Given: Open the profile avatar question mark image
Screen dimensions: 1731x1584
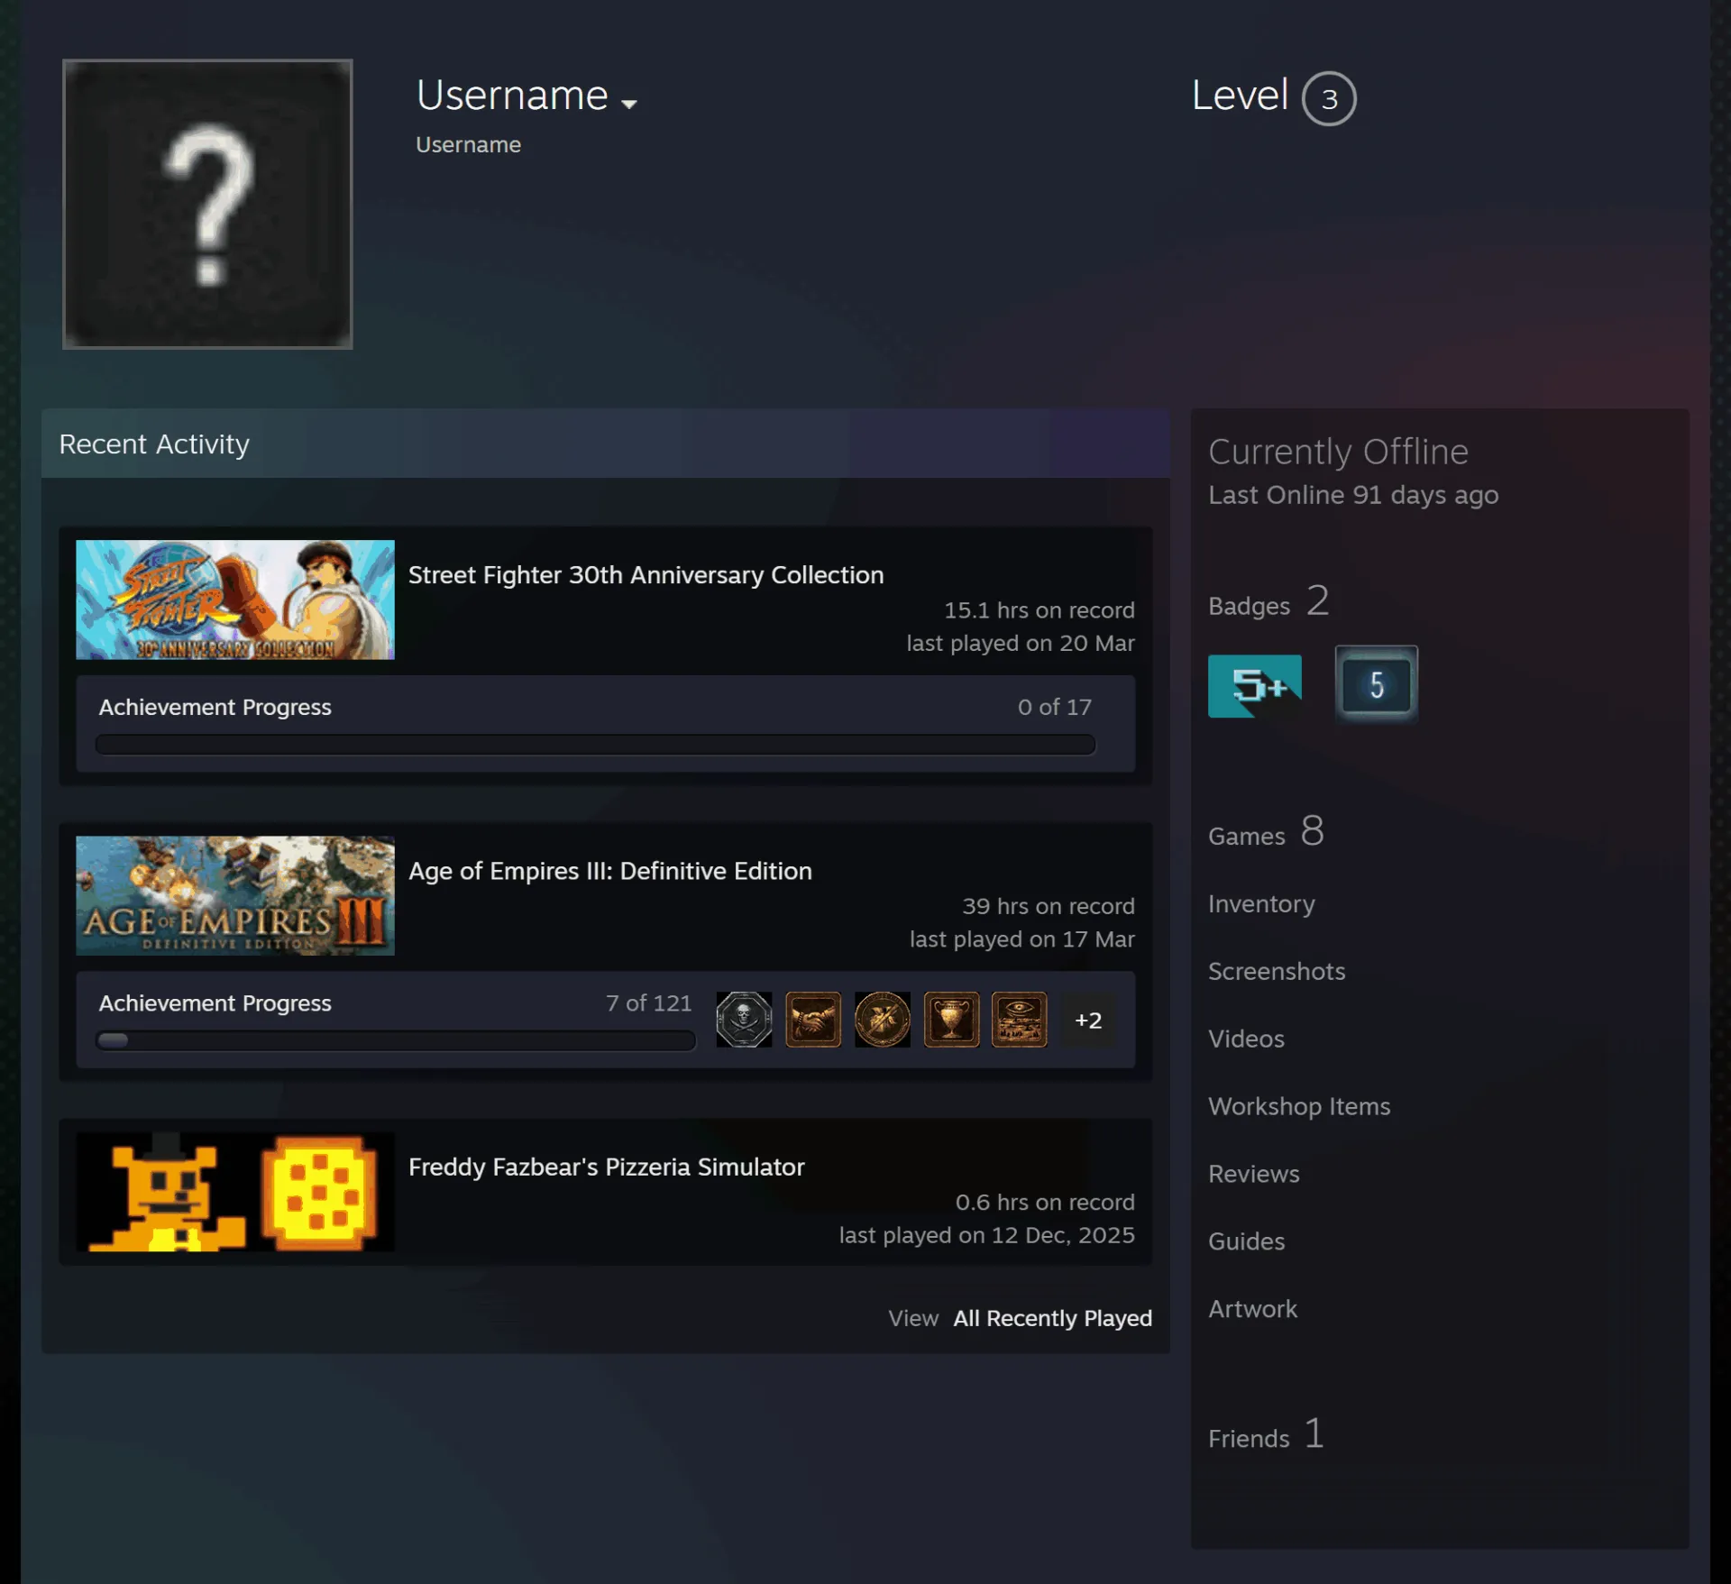Looking at the screenshot, I should tap(207, 204).
